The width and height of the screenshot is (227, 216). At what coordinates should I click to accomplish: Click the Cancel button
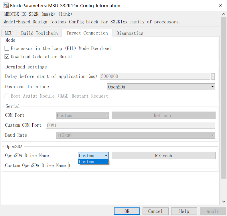(x=155, y=211)
